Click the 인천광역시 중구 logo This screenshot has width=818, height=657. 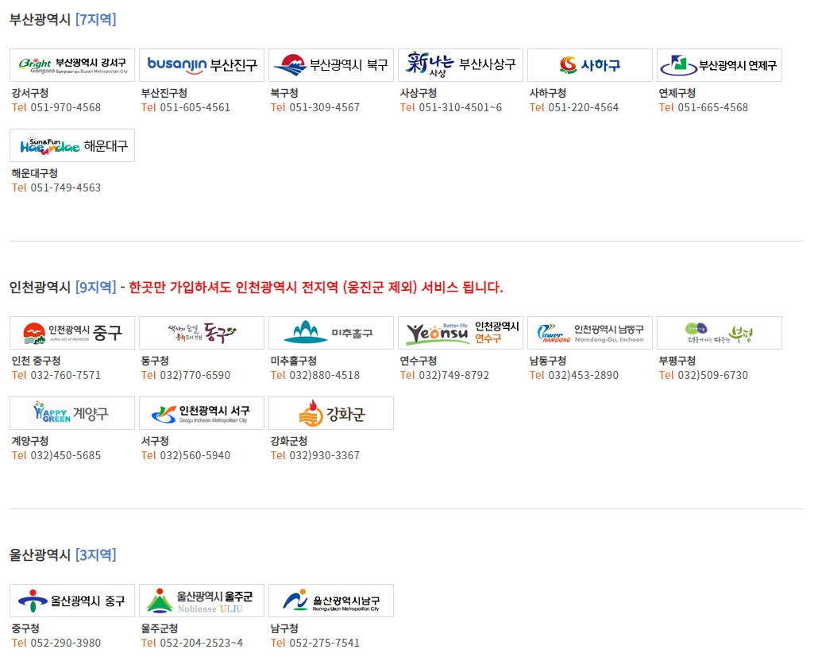72,333
